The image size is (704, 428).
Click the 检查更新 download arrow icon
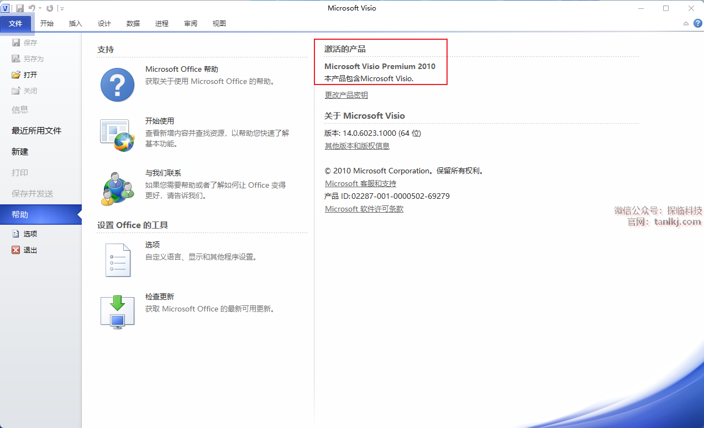pyautogui.click(x=117, y=311)
